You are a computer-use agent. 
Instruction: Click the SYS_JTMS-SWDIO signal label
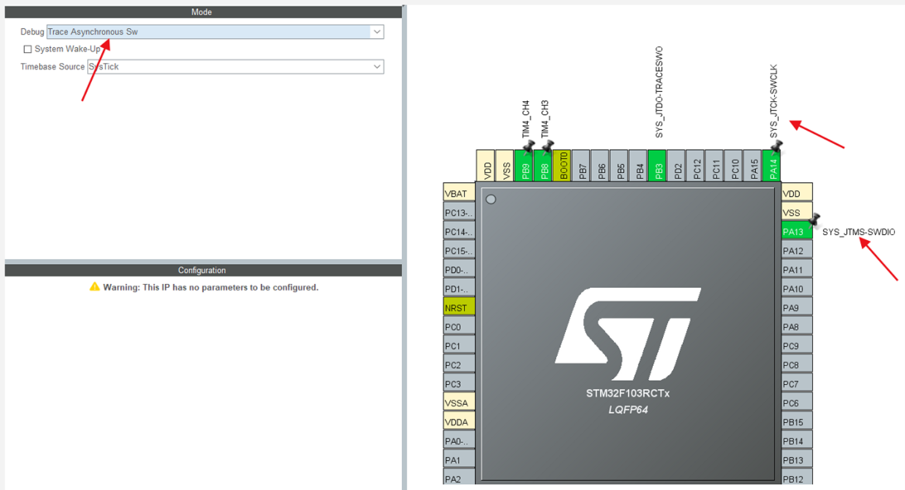pos(859,232)
